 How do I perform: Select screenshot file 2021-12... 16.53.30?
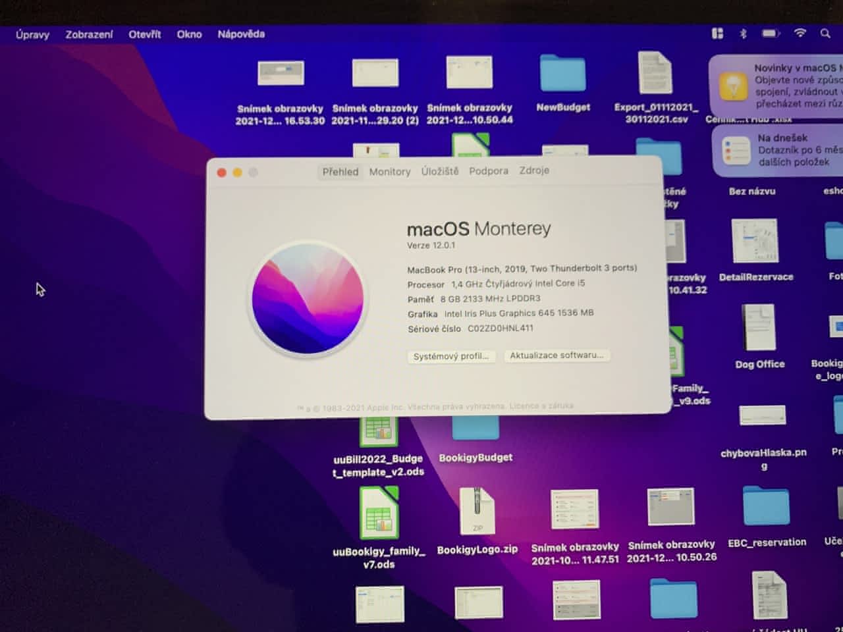pyautogui.click(x=281, y=73)
